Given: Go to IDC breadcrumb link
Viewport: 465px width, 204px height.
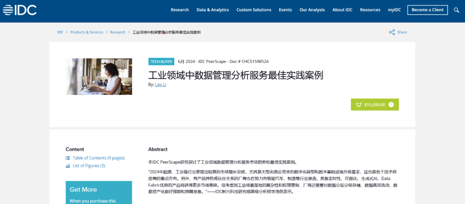Looking at the screenshot, I should point(60,32).
